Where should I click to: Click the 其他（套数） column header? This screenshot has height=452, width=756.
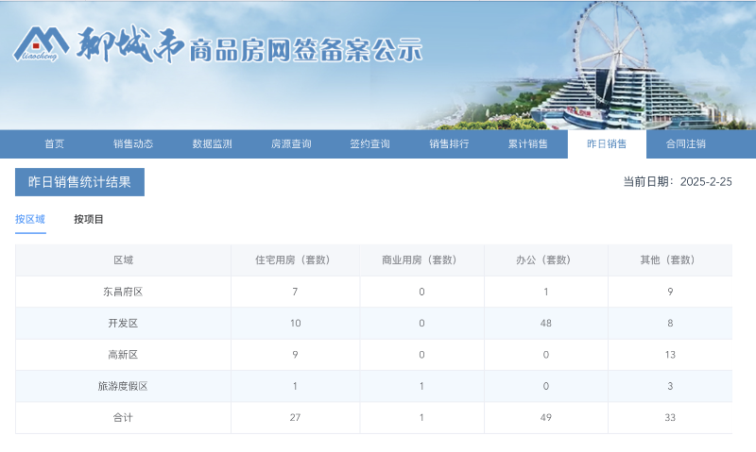click(x=670, y=260)
